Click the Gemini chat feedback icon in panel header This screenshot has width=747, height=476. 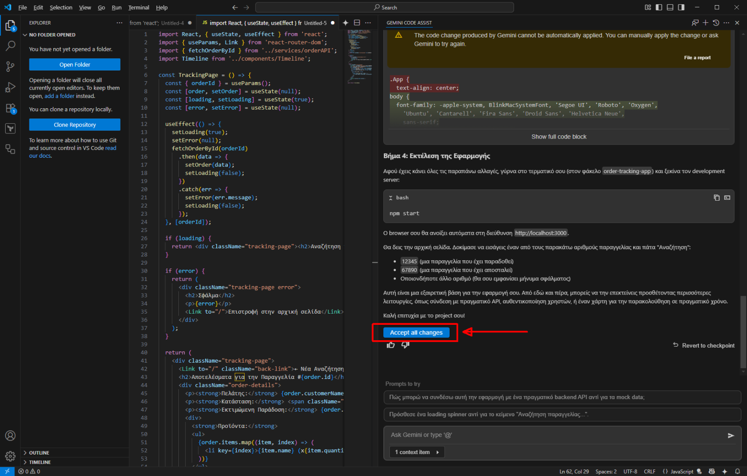tap(695, 23)
